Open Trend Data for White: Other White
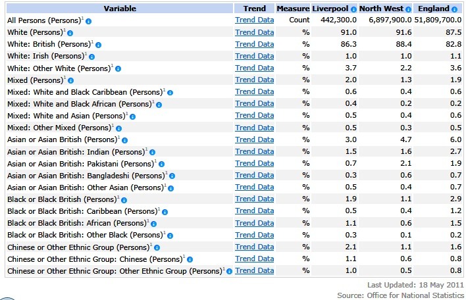Screen dimensions: 466x300 click(x=255, y=68)
